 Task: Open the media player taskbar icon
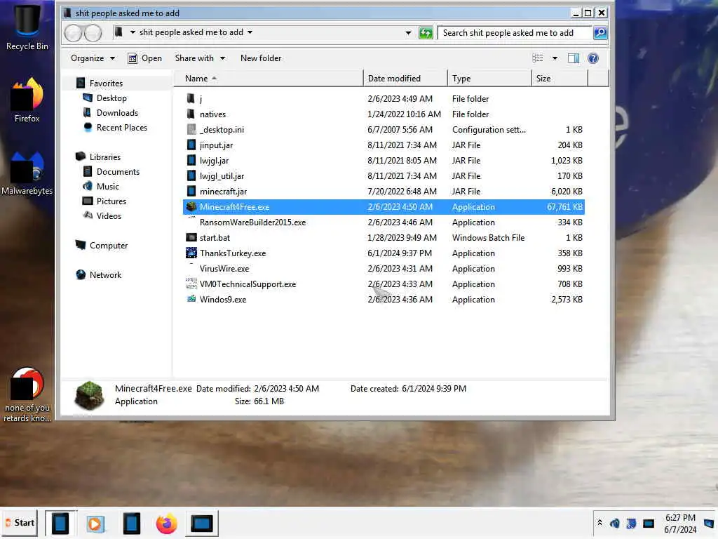tap(95, 524)
